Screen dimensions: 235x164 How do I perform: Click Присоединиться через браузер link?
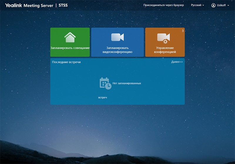point(164,5)
